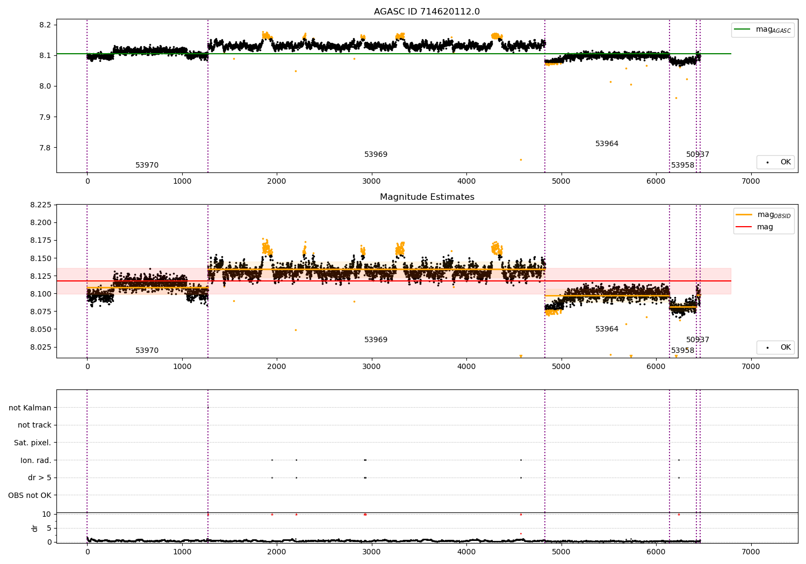
Task: Click the 7.8 y-axis tick label
Action: (x=45, y=148)
